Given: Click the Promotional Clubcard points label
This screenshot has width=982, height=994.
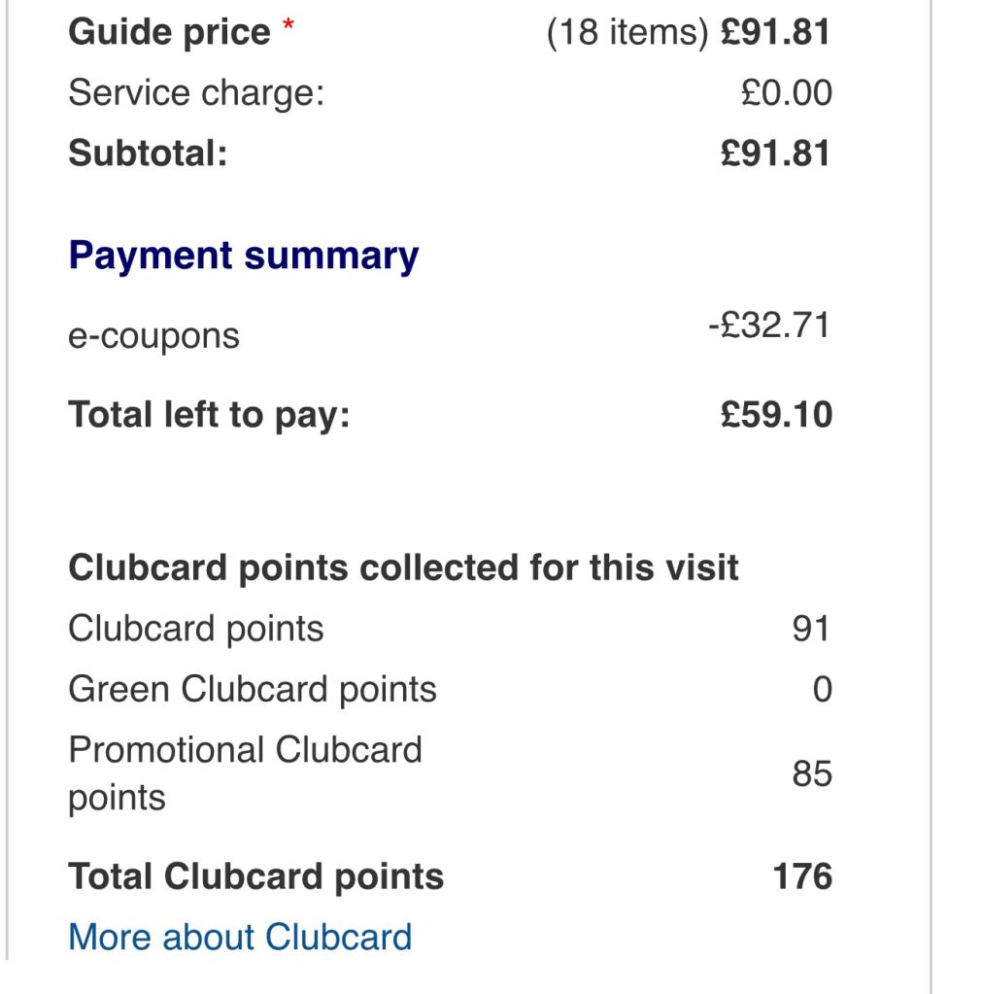Looking at the screenshot, I should pos(245,773).
